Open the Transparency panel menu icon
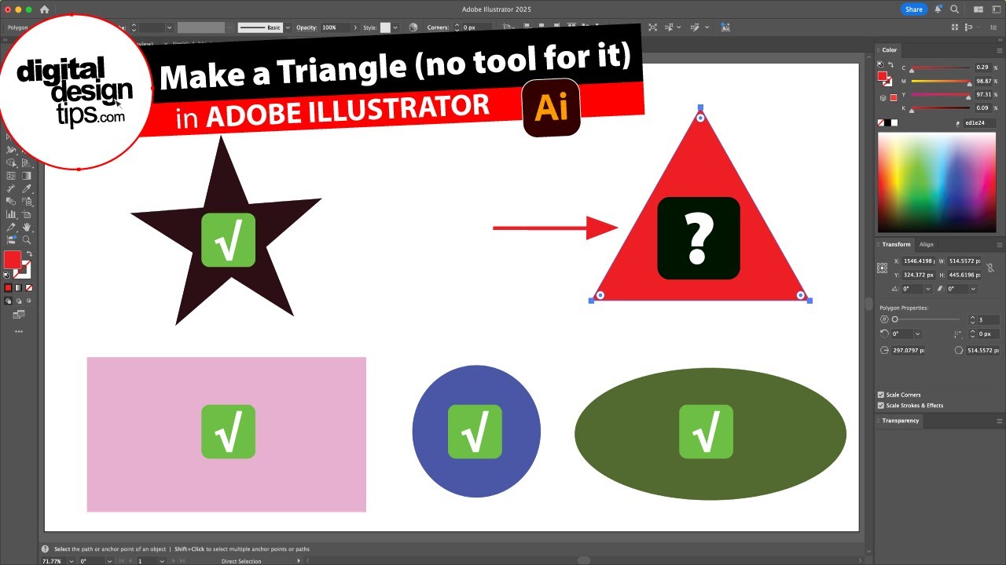The width and height of the screenshot is (1006, 565). (x=1000, y=421)
